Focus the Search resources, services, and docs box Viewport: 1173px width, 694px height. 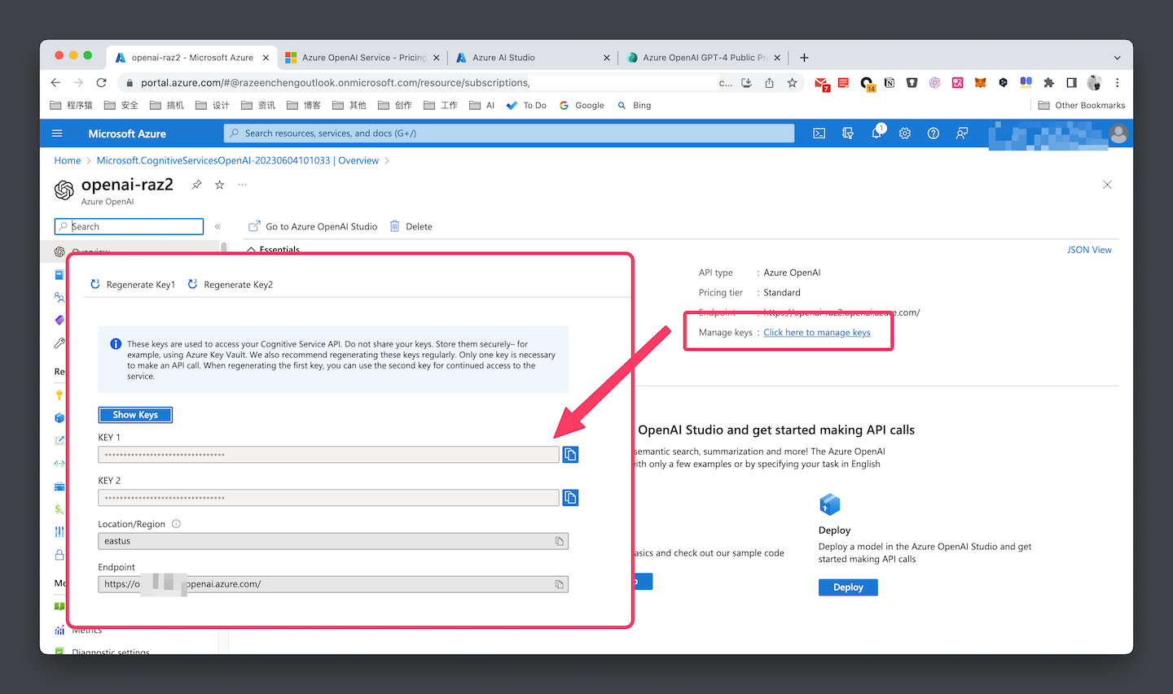click(509, 133)
